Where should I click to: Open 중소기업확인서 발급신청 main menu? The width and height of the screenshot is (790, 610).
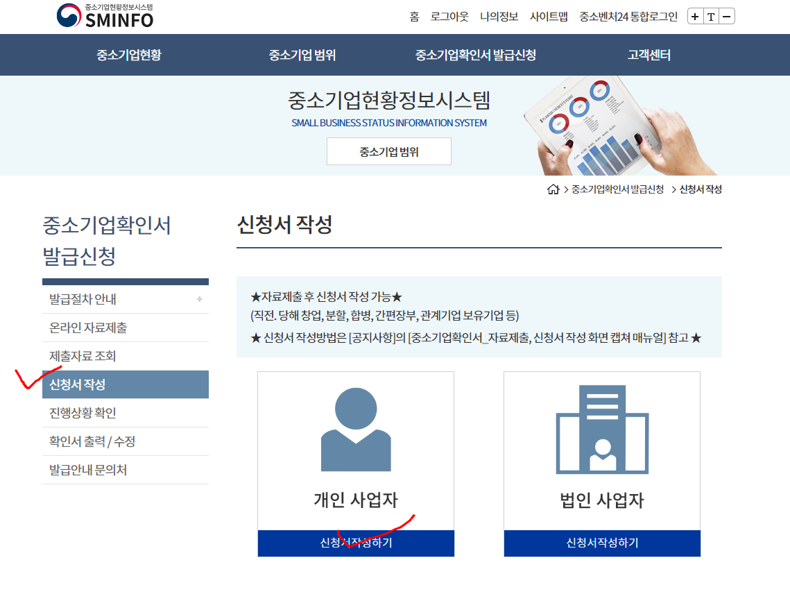(476, 55)
